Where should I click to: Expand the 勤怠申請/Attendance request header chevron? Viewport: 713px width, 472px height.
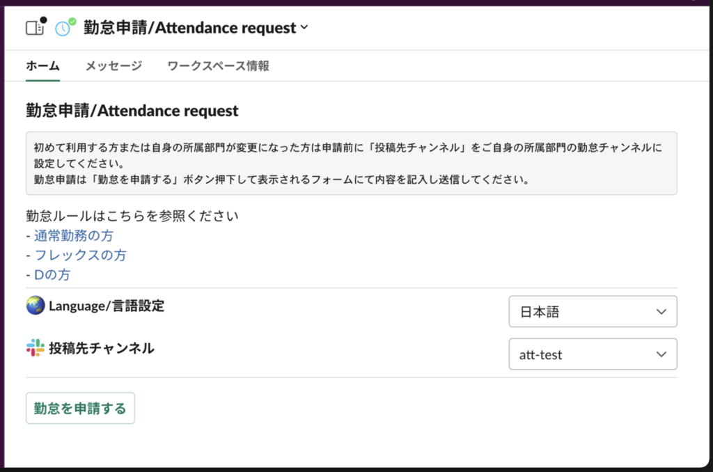click(304, 28)
